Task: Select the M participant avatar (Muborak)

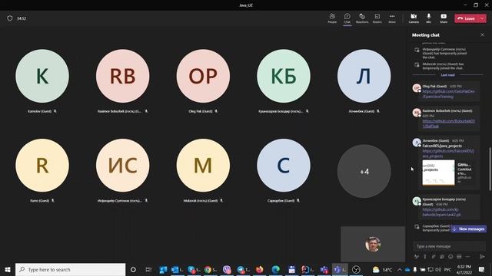Action: (203, 166)
